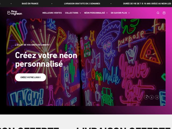Viewport: 172px width, 129px height.
Task: Click the Basé en France announcement
Action: 30,3
